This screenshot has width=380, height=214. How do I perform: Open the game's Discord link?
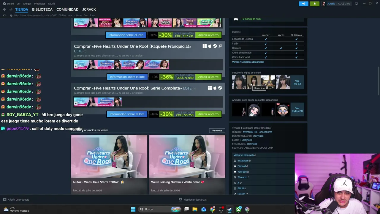tap(242, 166)
